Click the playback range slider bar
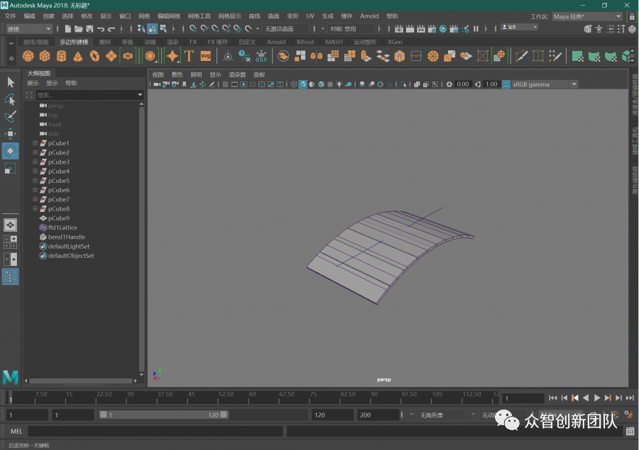Viewport: 639px width, 450px height. 163,415
